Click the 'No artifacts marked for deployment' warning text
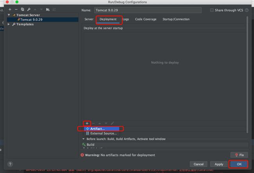 click(x=128, y=155)
